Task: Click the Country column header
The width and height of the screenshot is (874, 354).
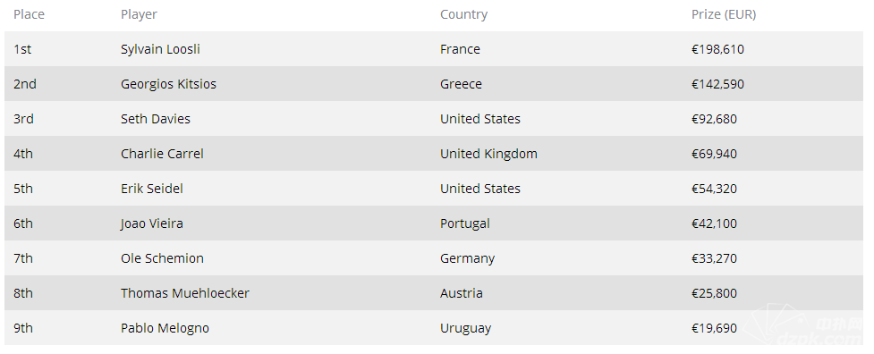Action: pyautogui.click(x=463, y=14)
